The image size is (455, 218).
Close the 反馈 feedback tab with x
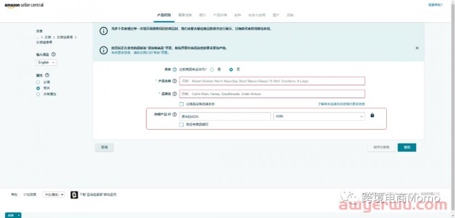pos(19,215)
